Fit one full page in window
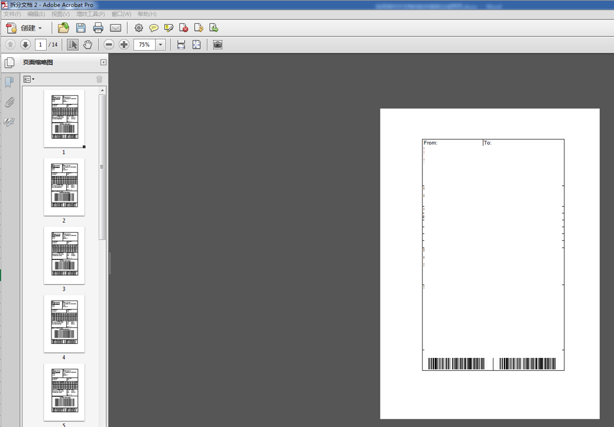The height and width of the screenshot is (427, 614). point(197,45)
